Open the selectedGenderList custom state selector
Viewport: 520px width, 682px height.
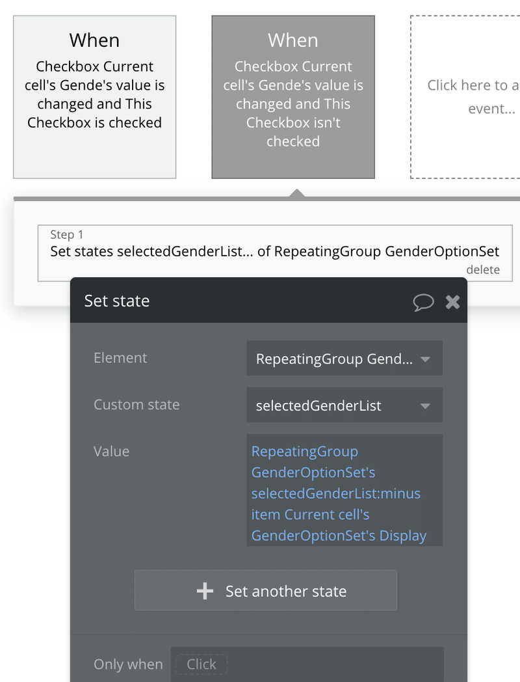344,405
